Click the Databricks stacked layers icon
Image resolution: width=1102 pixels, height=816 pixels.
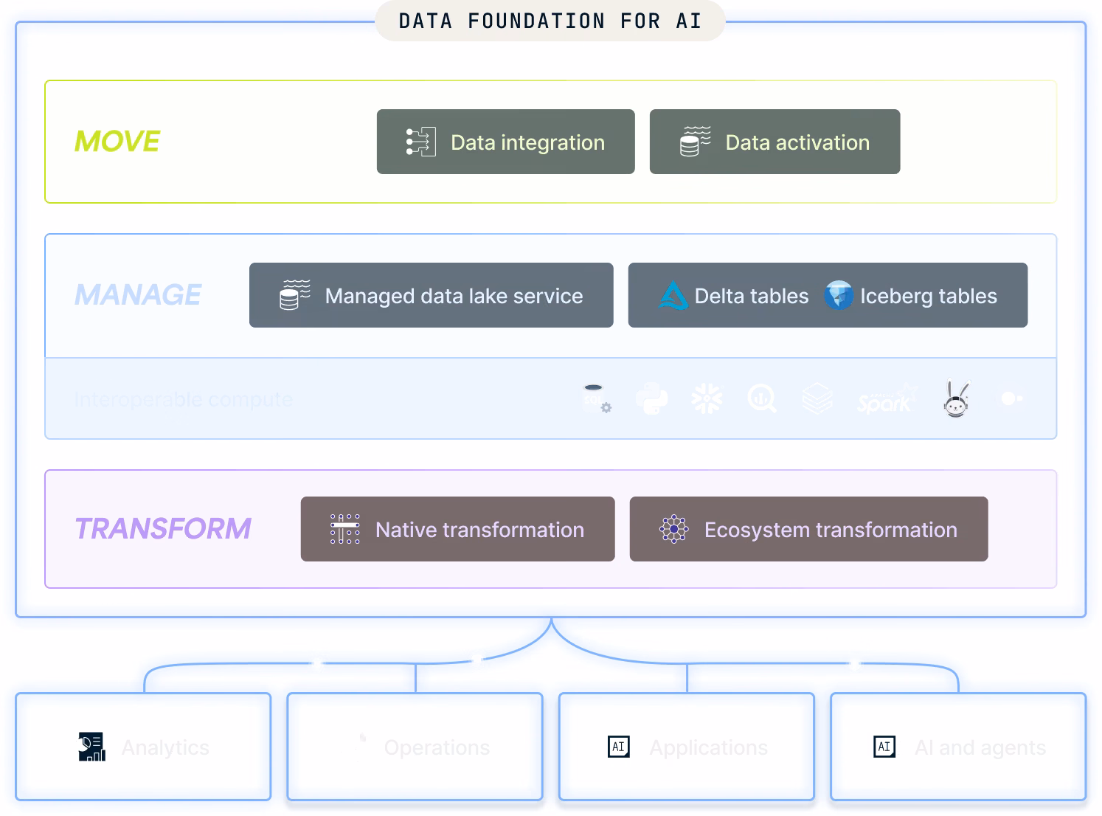[x=817, y=399]
